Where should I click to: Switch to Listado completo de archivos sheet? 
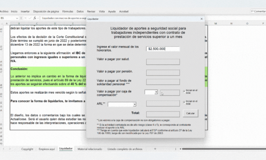pyautogui.click(x=125, y=149)
